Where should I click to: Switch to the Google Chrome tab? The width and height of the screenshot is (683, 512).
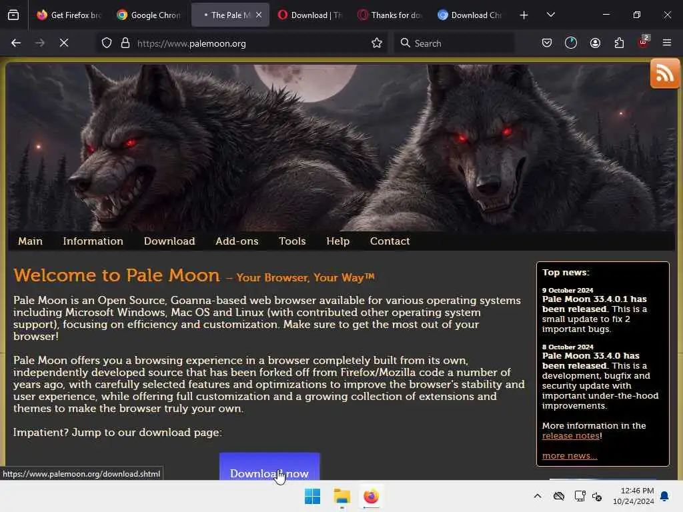pos(149,15)
